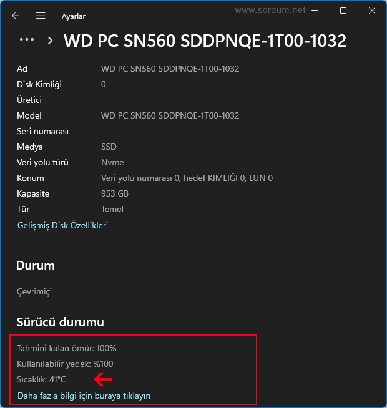Click Tahmini kalan ömür: 100% text
Image resolution: width=387 pixels, height=408 pixels.
[x=66, y=348]
